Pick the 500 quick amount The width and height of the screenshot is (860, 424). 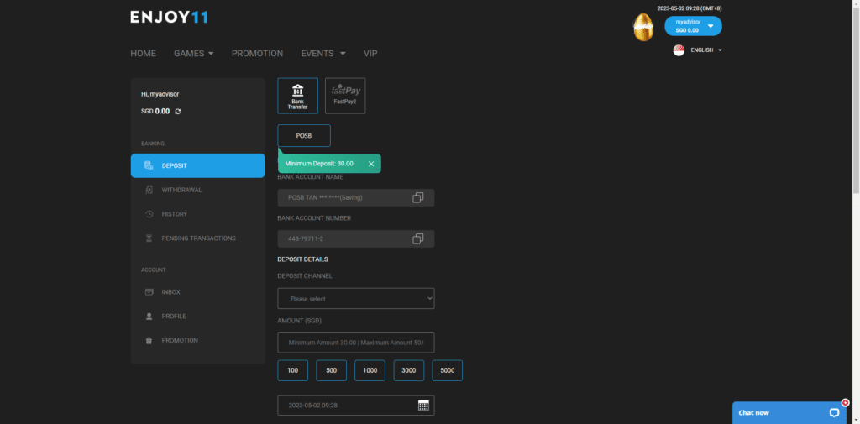[331, 370]
